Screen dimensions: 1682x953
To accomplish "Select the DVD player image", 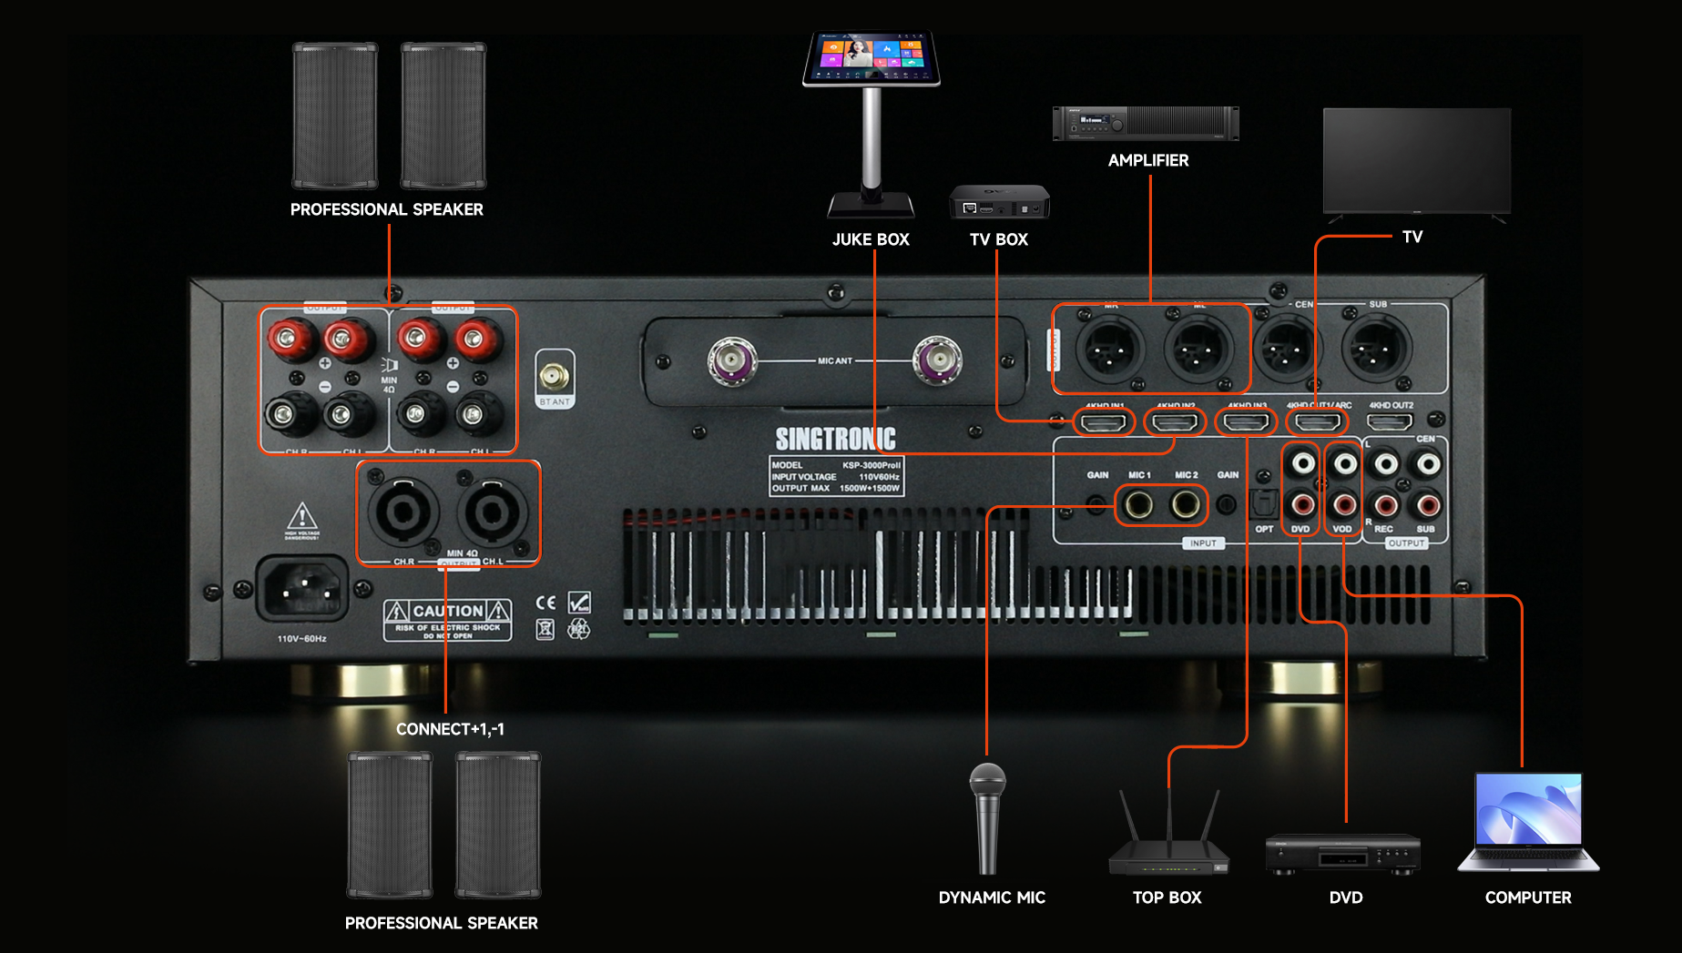I will click(x=1343, y=854).
